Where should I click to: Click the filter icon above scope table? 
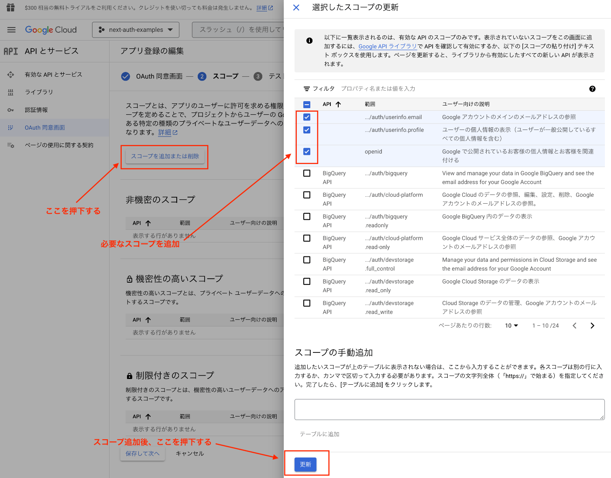(307, 89)
